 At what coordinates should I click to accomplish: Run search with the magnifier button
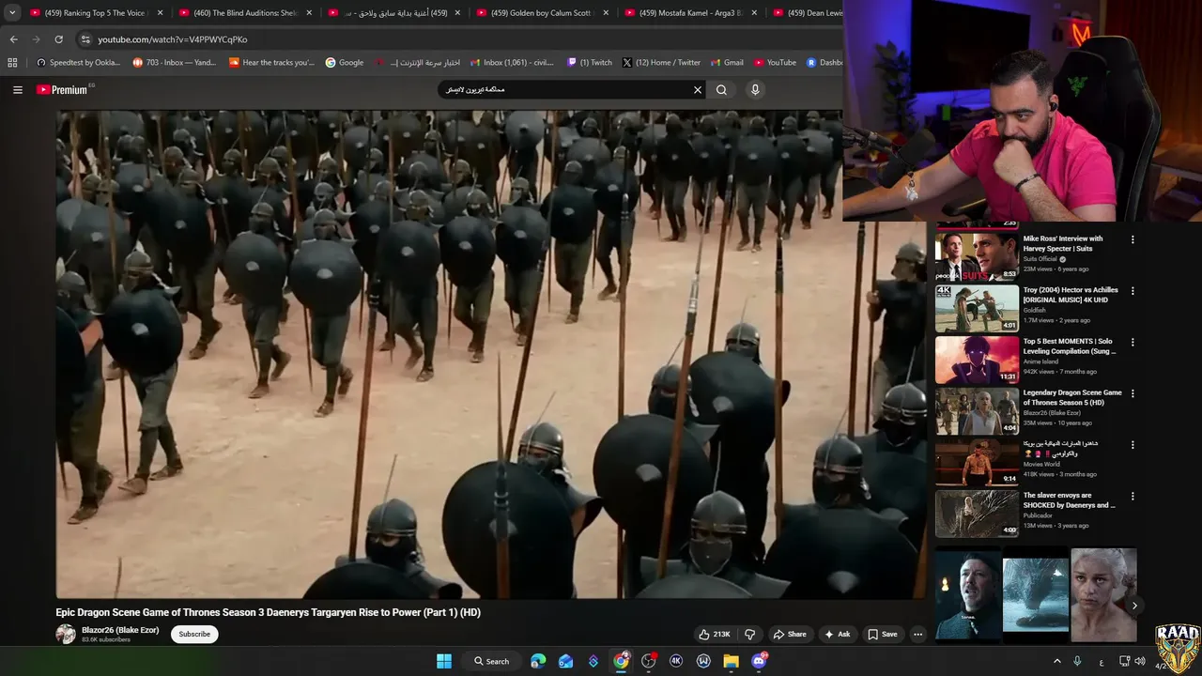(721, 90)
